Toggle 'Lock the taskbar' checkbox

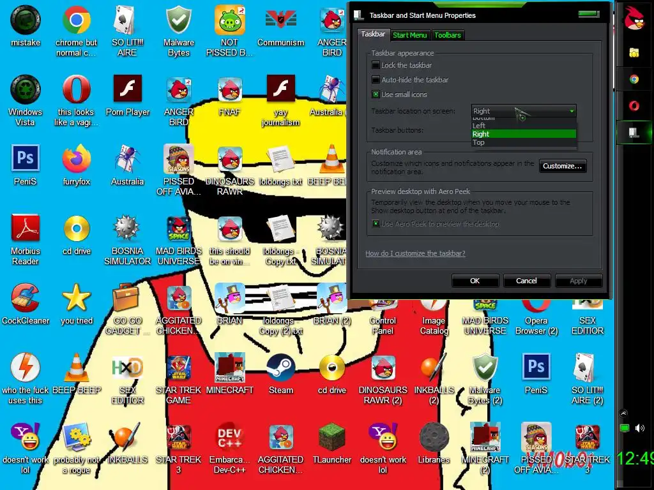(x=376, y=65)
